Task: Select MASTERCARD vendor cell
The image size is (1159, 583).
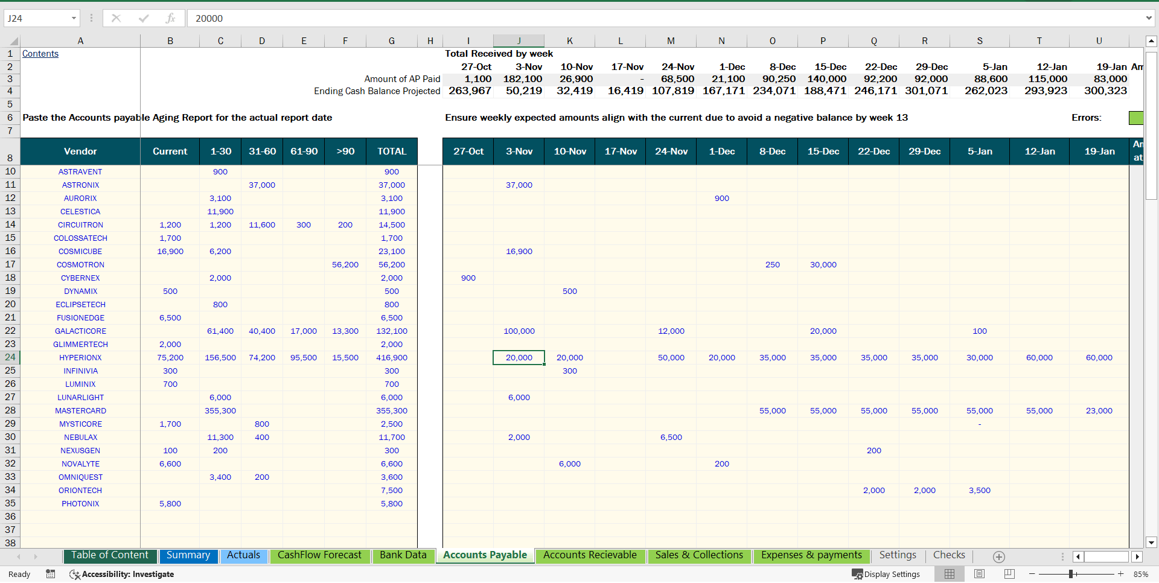Action: pos(80,411)
